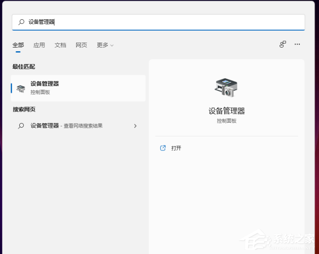Open the 查看网络搜索结果 web search link
Screen dimensions: 319x254
[83, 126]
